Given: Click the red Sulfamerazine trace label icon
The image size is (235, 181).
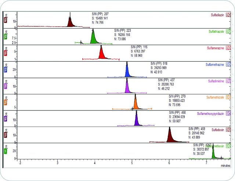Looking at the screenshot, I should click(6, 53).
